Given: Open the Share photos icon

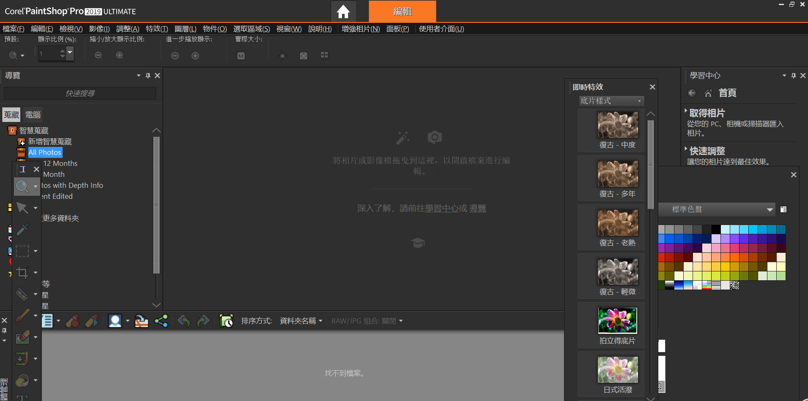Looking at the screenshot, I should pos(162,320).
